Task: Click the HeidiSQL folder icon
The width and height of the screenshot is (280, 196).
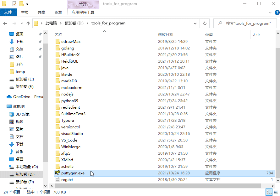Action: click(x=58, y=61)
